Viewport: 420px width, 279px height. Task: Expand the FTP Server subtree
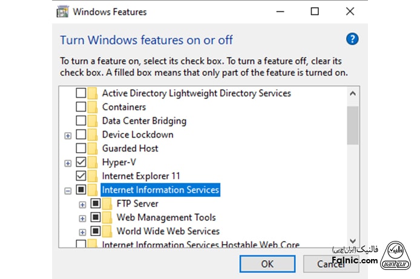(82, 204)
